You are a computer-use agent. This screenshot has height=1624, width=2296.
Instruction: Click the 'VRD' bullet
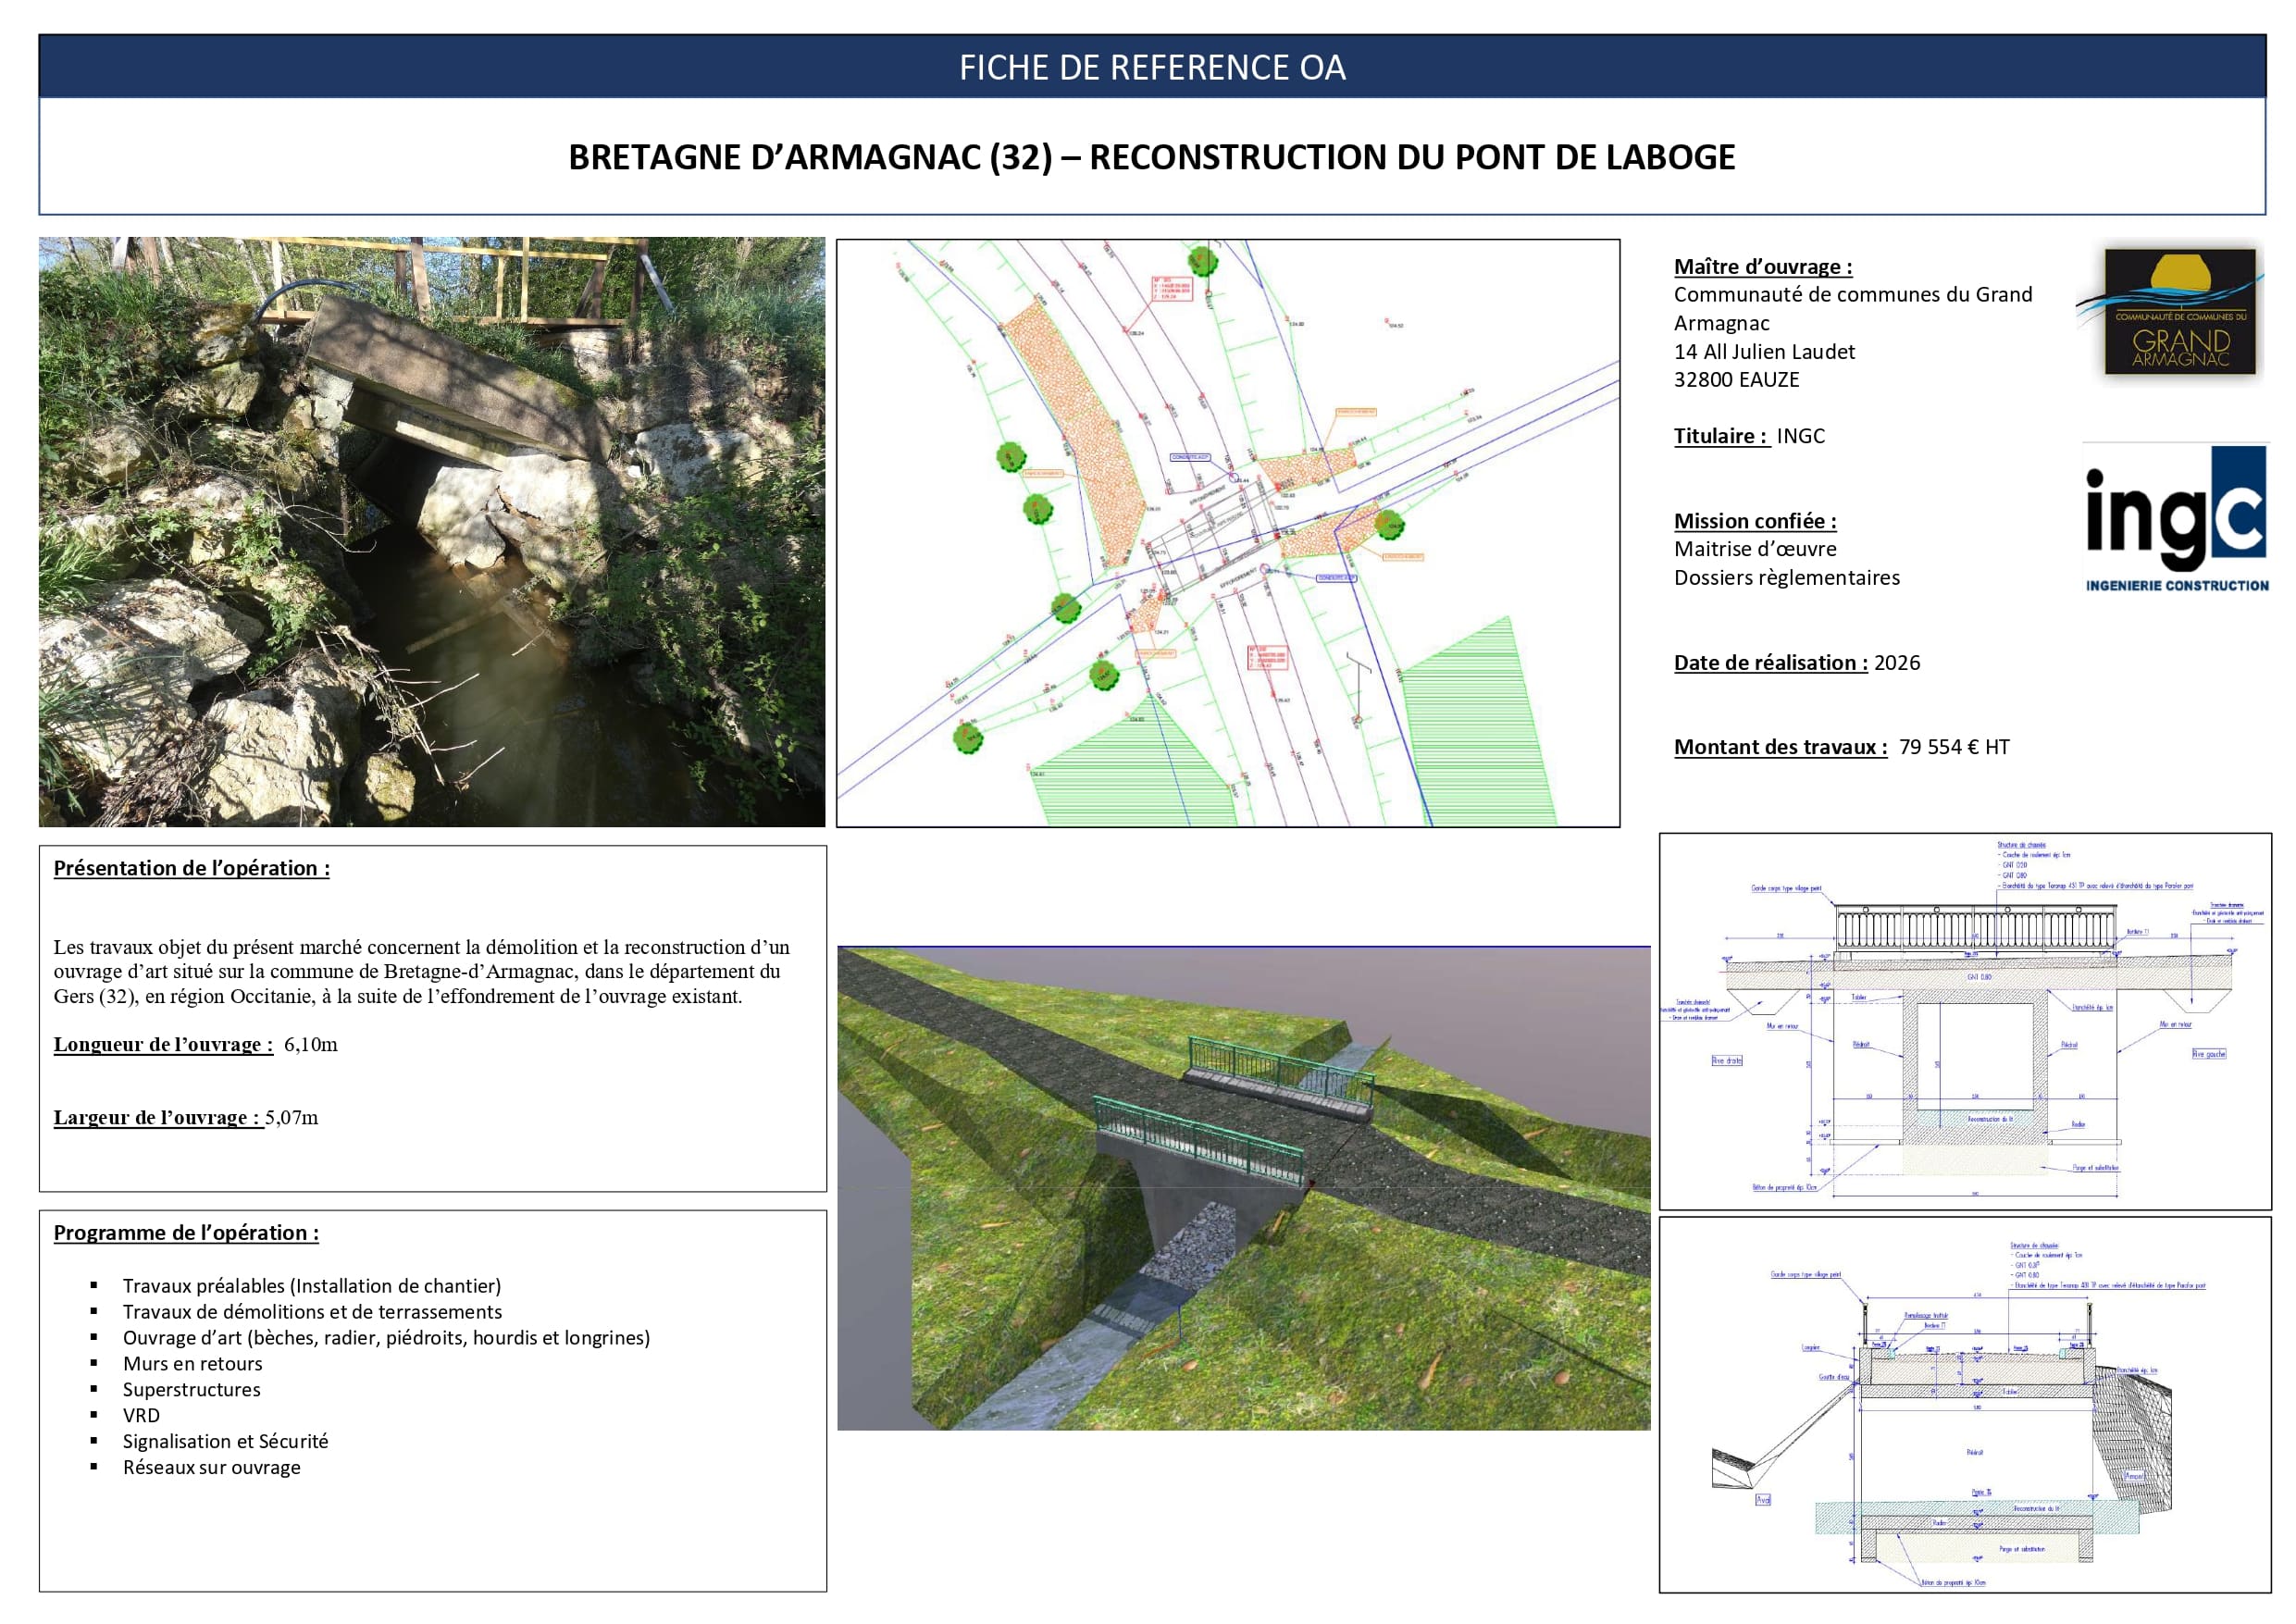point(141,1416)
